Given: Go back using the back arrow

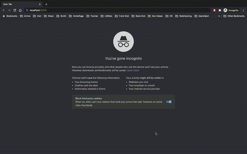Looking at the screenshot, I should [4, 10].
